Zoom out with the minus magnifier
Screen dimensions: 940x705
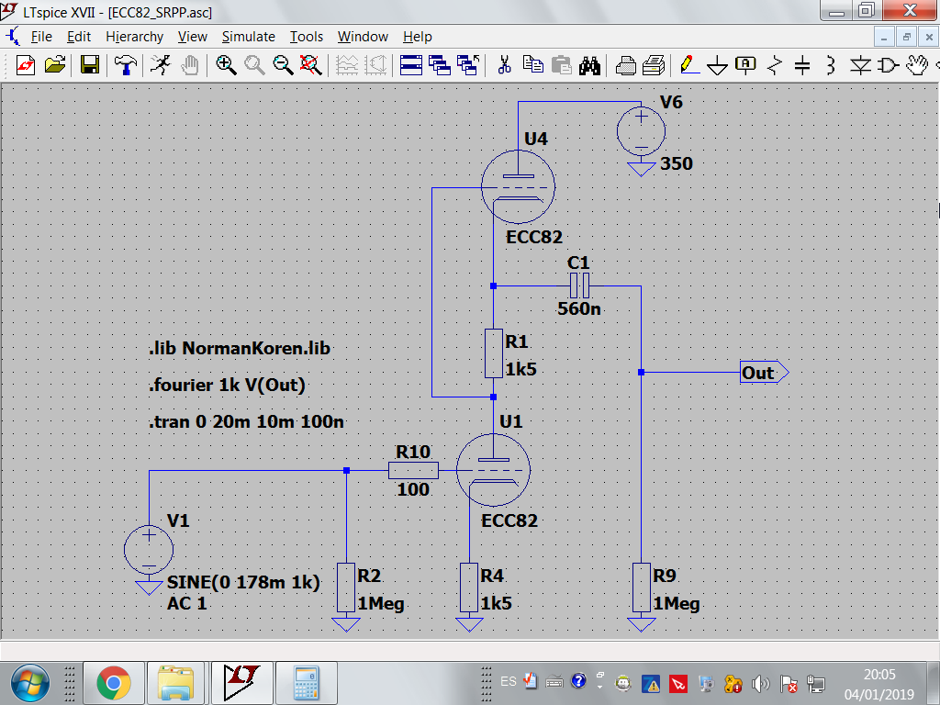tap(283, 65)
